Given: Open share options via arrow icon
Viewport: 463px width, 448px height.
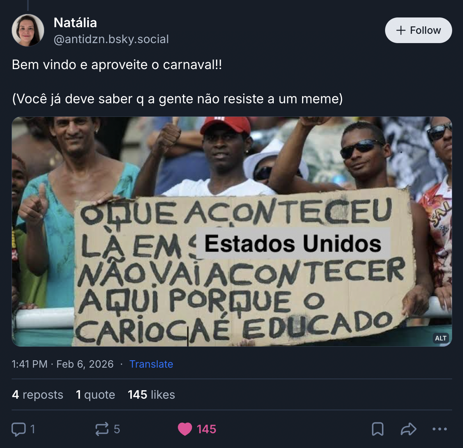Looking at the screenshot, I should (408, 429).
